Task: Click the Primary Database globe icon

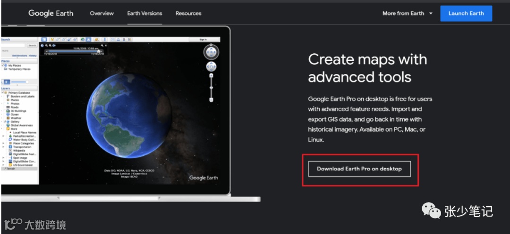Action: pyautogui.click(x=6, y=93)
